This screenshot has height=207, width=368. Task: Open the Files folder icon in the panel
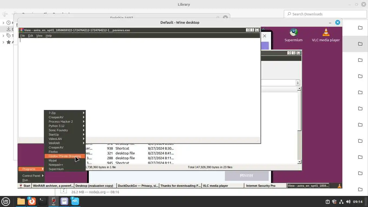point(21,201)
